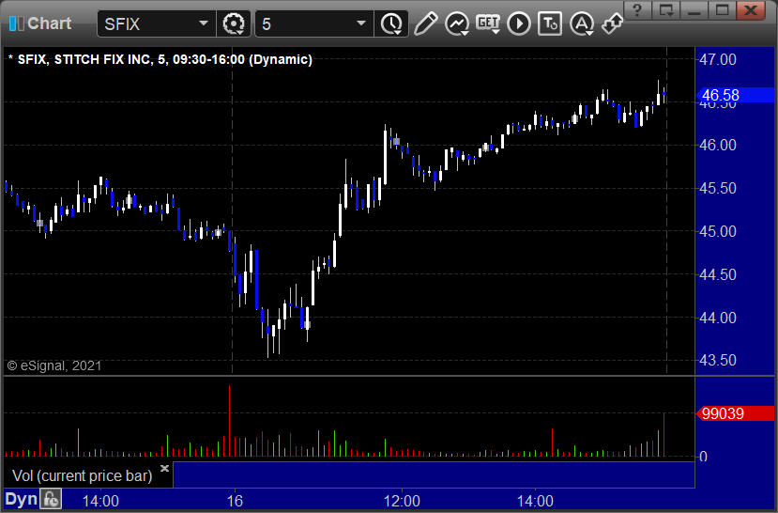Click the eSignal, 2021 copyright text
The image size is (778, 513).
(x=54, y=366)
